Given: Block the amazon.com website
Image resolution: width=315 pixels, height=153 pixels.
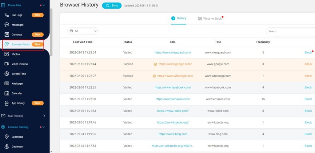Looking at the screenshot, I should coord(308,99).
